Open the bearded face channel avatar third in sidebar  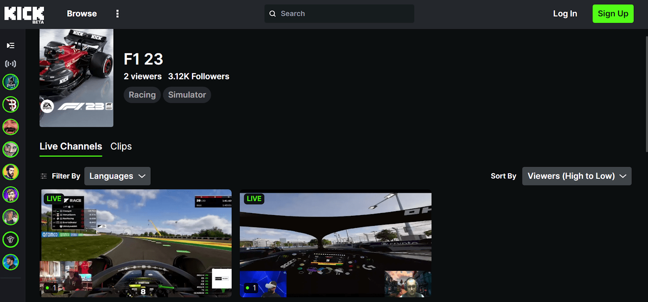tap(11, 127)
